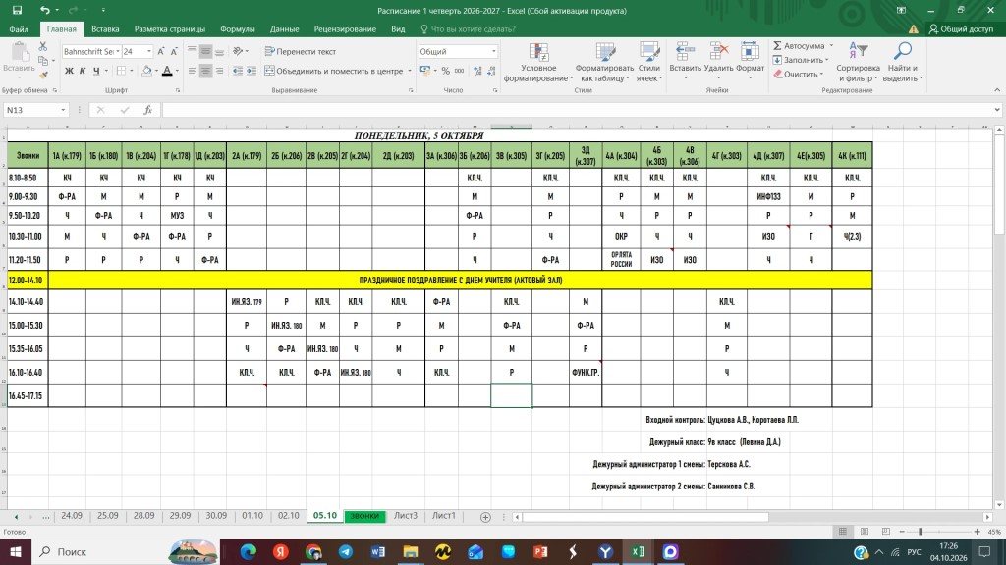The image size is (1006, 565).
Task: Decrease indent in the alignment group
Action: [238, 71]
